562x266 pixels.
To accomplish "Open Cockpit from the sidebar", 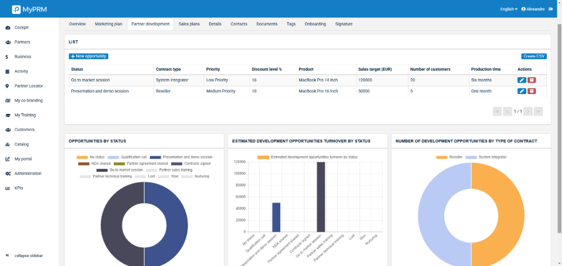I will coord(21,27).
